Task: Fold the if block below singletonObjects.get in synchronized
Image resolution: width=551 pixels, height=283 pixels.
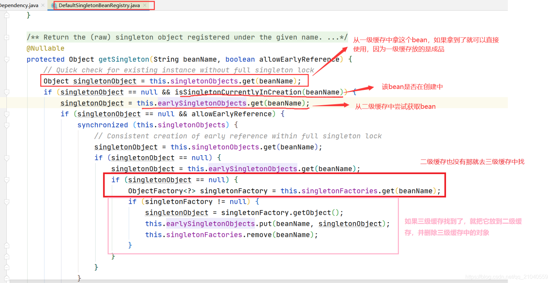Action: [6, 158]
